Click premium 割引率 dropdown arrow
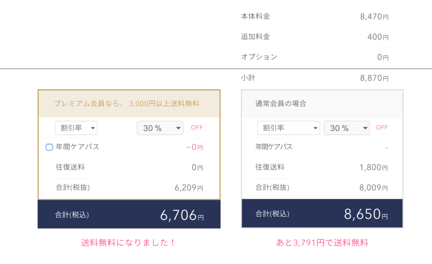432x264 pixels. (93, 128)
